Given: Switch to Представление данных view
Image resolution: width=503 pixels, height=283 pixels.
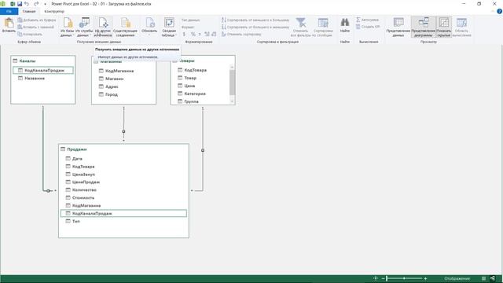Looking at the screenshot, I should [398, 27].
